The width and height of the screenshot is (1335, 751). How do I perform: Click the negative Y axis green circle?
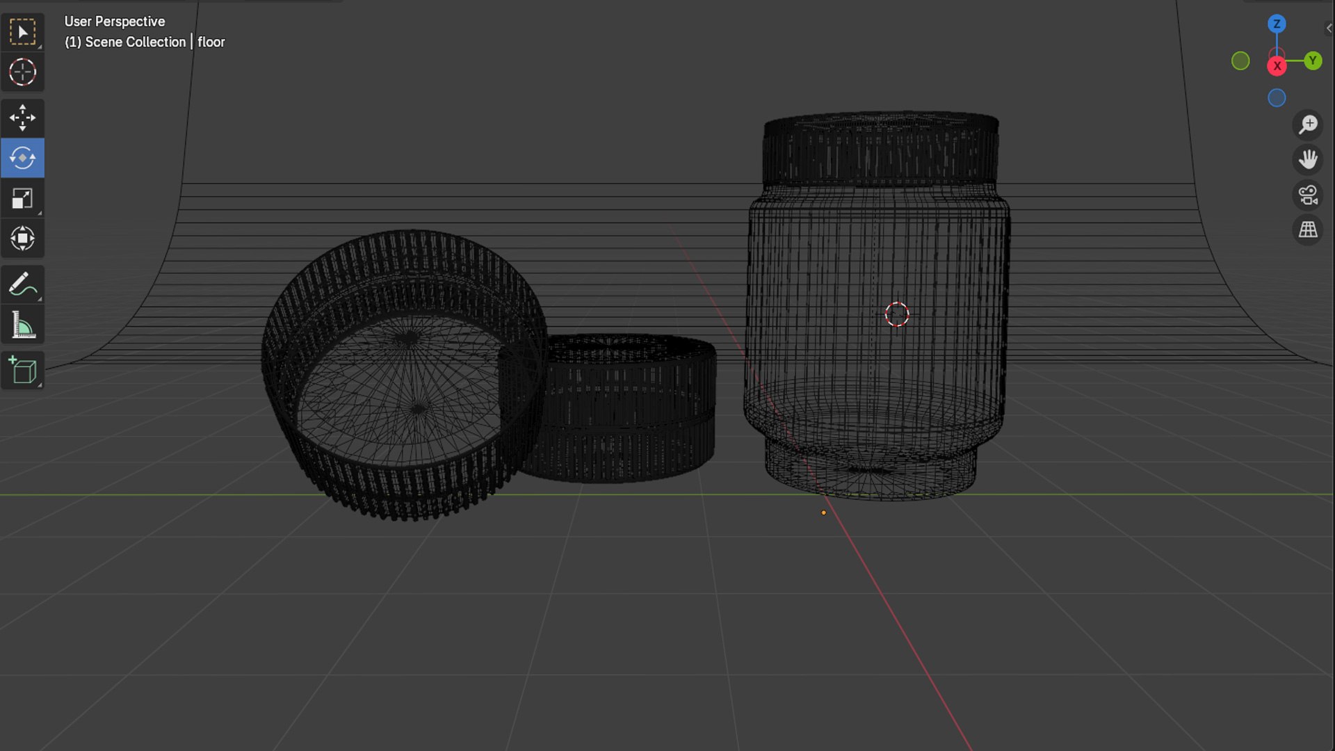point(1240,61)
